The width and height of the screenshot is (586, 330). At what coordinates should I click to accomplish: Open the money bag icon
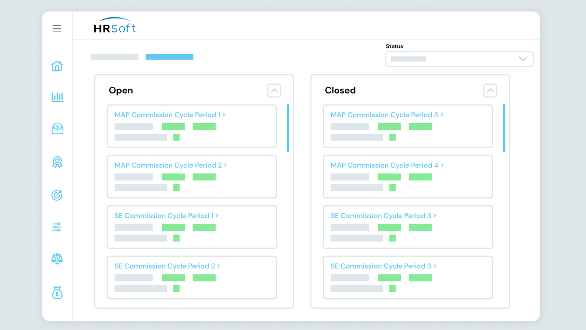[57, 292]
